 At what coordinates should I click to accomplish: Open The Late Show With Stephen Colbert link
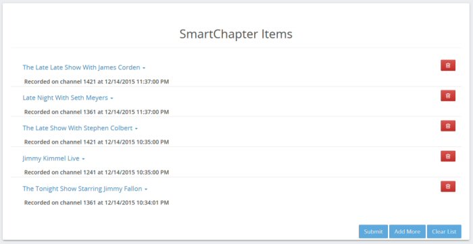click(x=78, y=128)
